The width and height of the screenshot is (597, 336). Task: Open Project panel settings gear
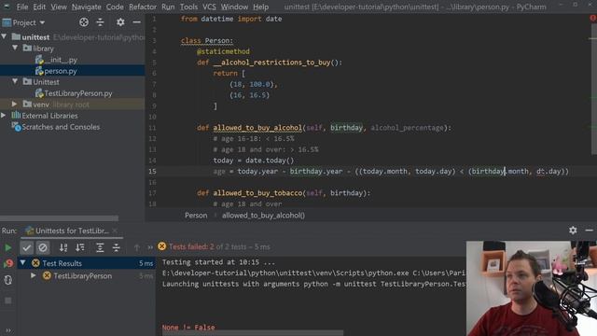coord(120,22)
